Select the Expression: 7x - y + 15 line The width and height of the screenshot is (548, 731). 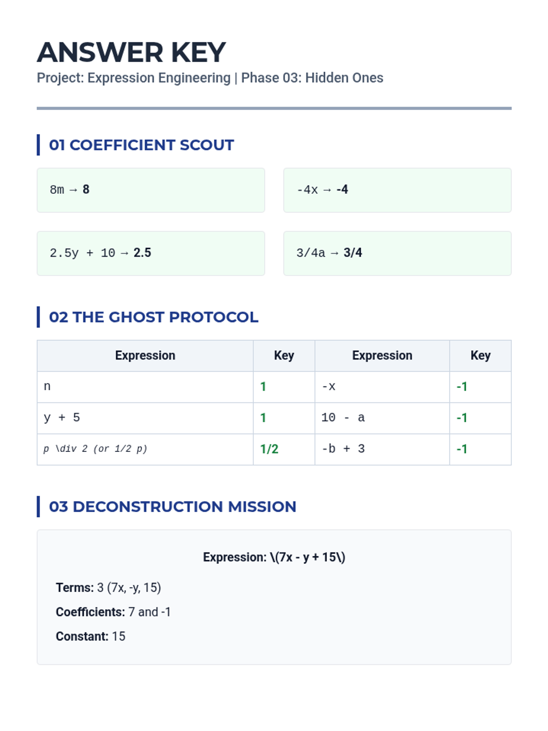click(x=274, y=557)
